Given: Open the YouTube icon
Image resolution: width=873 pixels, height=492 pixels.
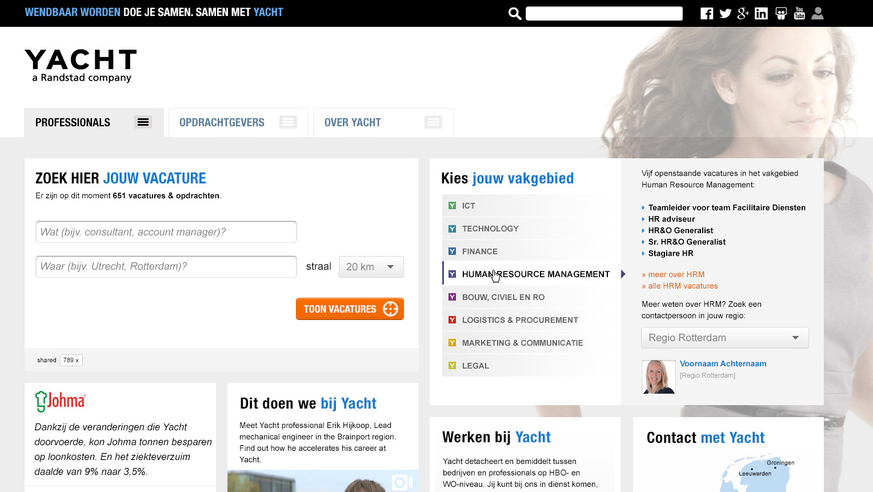Looking at the screenshot, I should (x=799, y=13).
